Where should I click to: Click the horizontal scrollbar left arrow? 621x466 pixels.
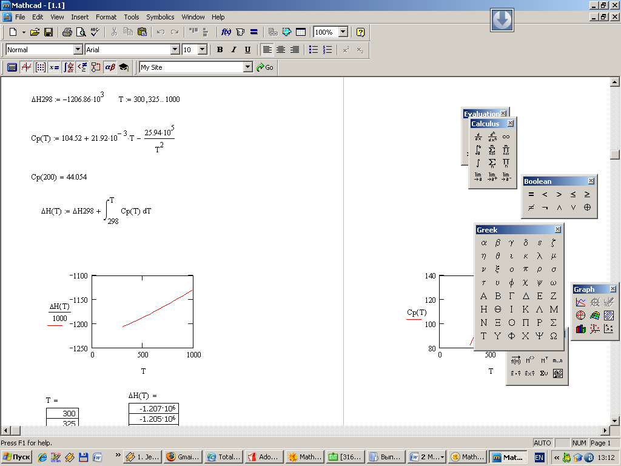click(5, 430)
